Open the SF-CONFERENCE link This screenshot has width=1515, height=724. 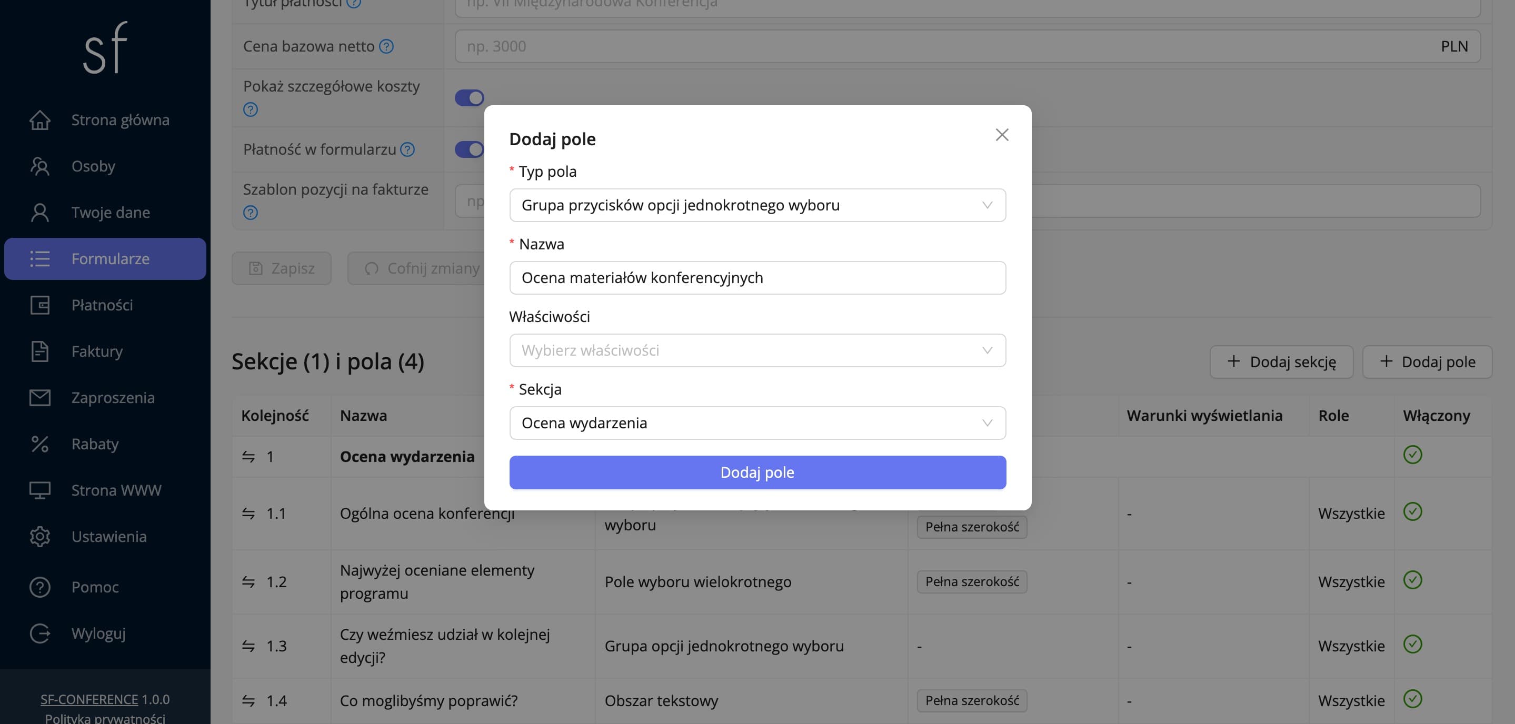pos(89,699)
